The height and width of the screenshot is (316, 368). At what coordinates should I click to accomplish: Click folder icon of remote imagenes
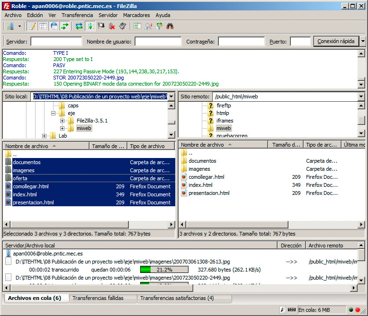tap(184, 169)
